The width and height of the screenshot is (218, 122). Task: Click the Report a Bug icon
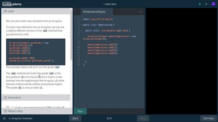click(x=5, y=111)
